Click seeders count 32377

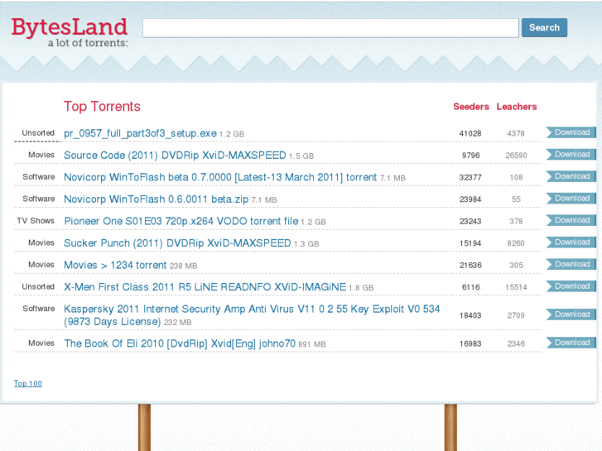(470, 177)
